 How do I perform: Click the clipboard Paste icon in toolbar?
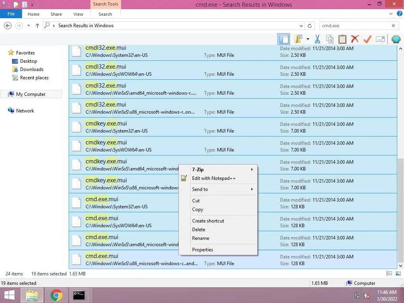342,39
